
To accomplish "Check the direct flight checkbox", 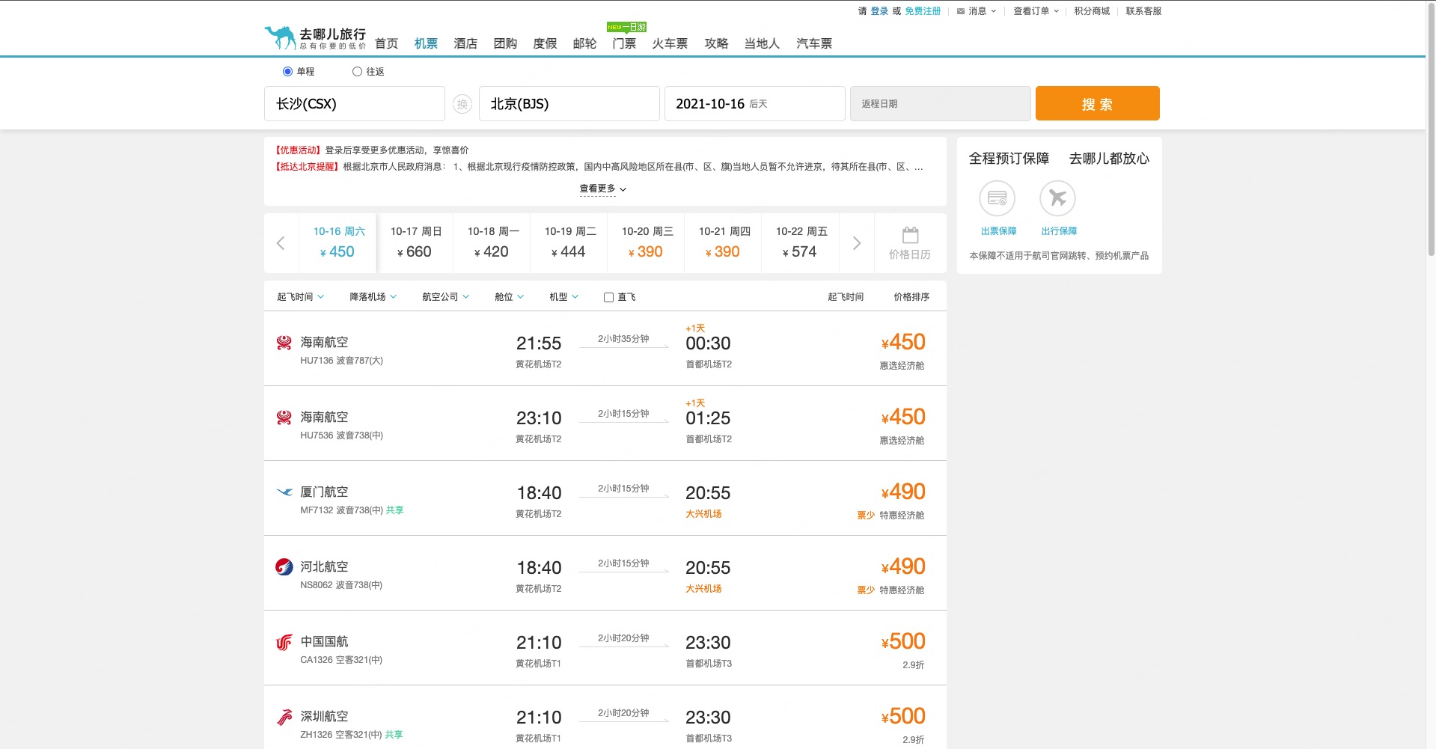I will 608,298.
